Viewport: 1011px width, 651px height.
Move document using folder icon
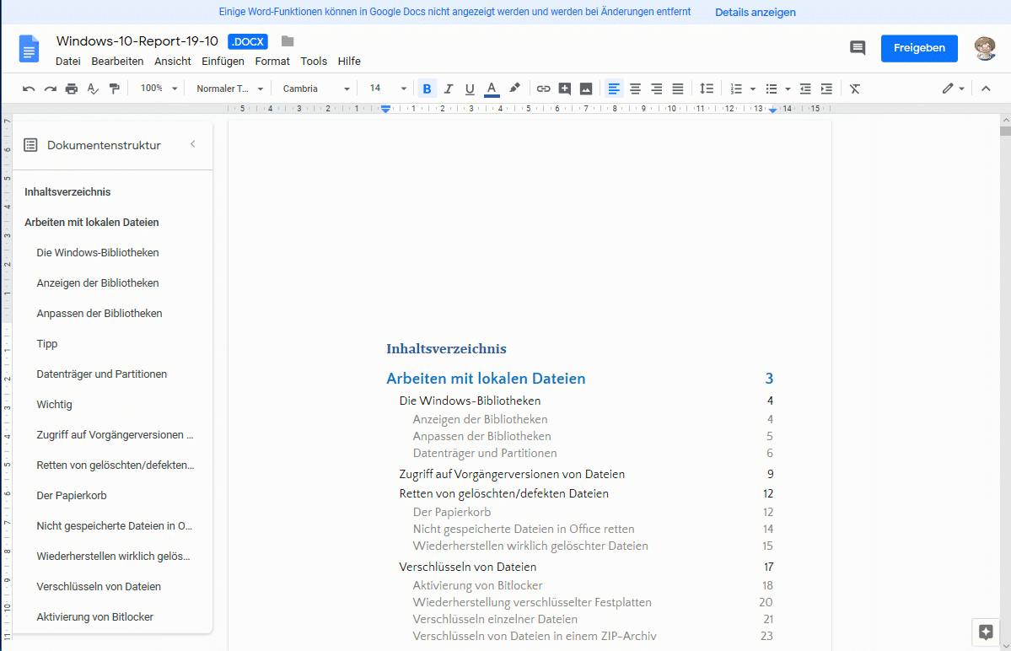[288, 41]
